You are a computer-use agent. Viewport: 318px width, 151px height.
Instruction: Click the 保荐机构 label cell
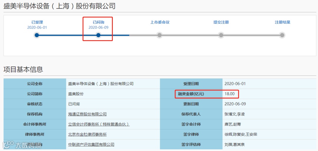[x=35, y=114]
